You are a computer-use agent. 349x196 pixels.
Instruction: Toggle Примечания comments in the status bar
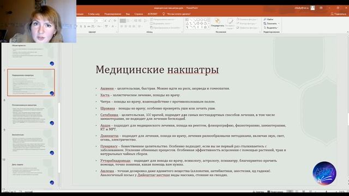pos(275,191)
